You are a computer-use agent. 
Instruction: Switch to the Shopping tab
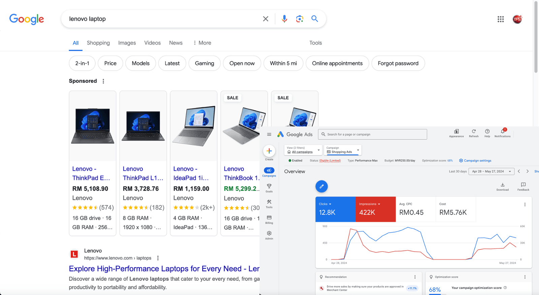(98, 43)
